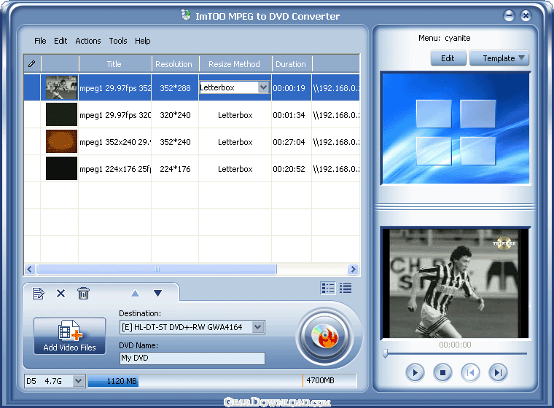Click the 00:01:34 duration cell
The width and height of the screenshot is (554, 408).
pos(289,115)
